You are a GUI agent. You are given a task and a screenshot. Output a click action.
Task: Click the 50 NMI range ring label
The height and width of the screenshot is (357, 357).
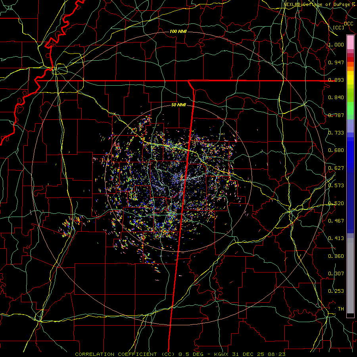tap(178, 105)
